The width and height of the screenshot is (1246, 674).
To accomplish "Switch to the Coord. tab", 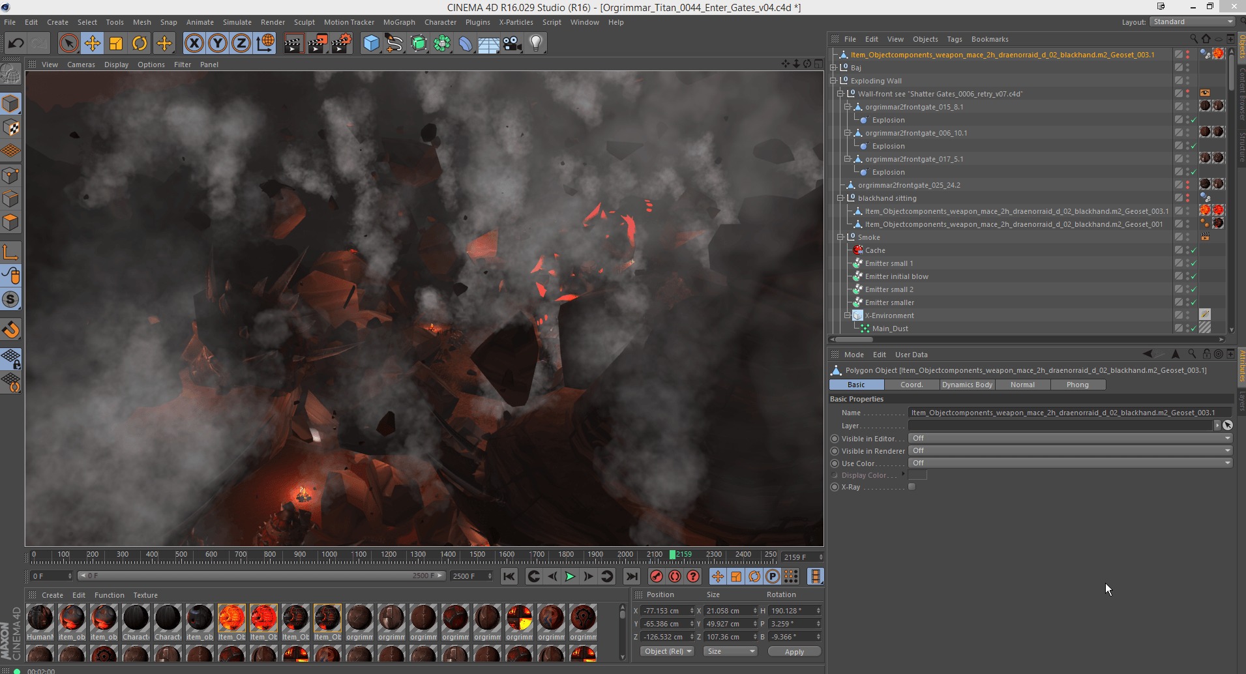I will (912, 385).
